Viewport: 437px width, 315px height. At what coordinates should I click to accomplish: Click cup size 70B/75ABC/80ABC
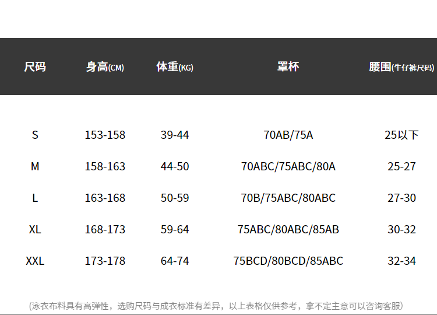pos(288,198)
